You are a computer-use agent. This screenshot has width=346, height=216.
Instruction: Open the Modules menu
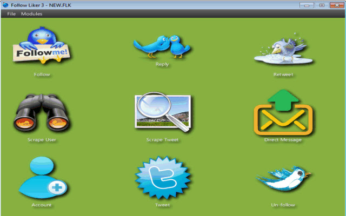click(x=31, y=13)
